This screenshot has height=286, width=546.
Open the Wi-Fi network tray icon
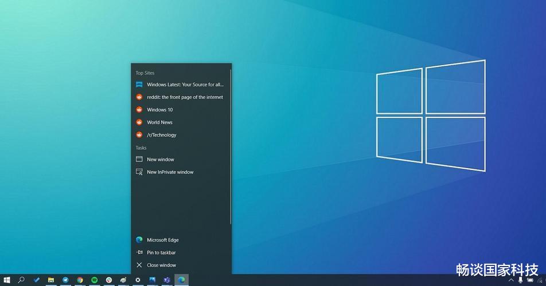(540, 280)
